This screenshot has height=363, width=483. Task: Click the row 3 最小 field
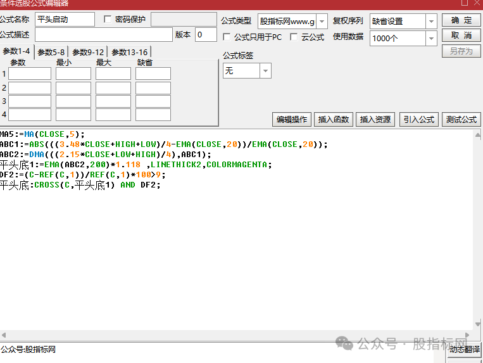(73, 101)
